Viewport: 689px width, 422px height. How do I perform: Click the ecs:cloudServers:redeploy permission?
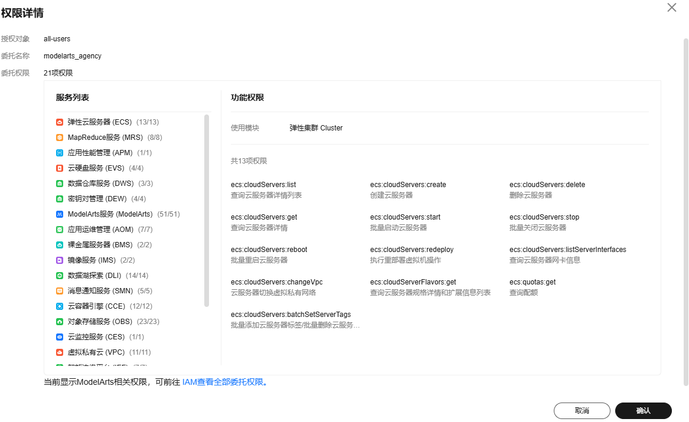(412, 250)
